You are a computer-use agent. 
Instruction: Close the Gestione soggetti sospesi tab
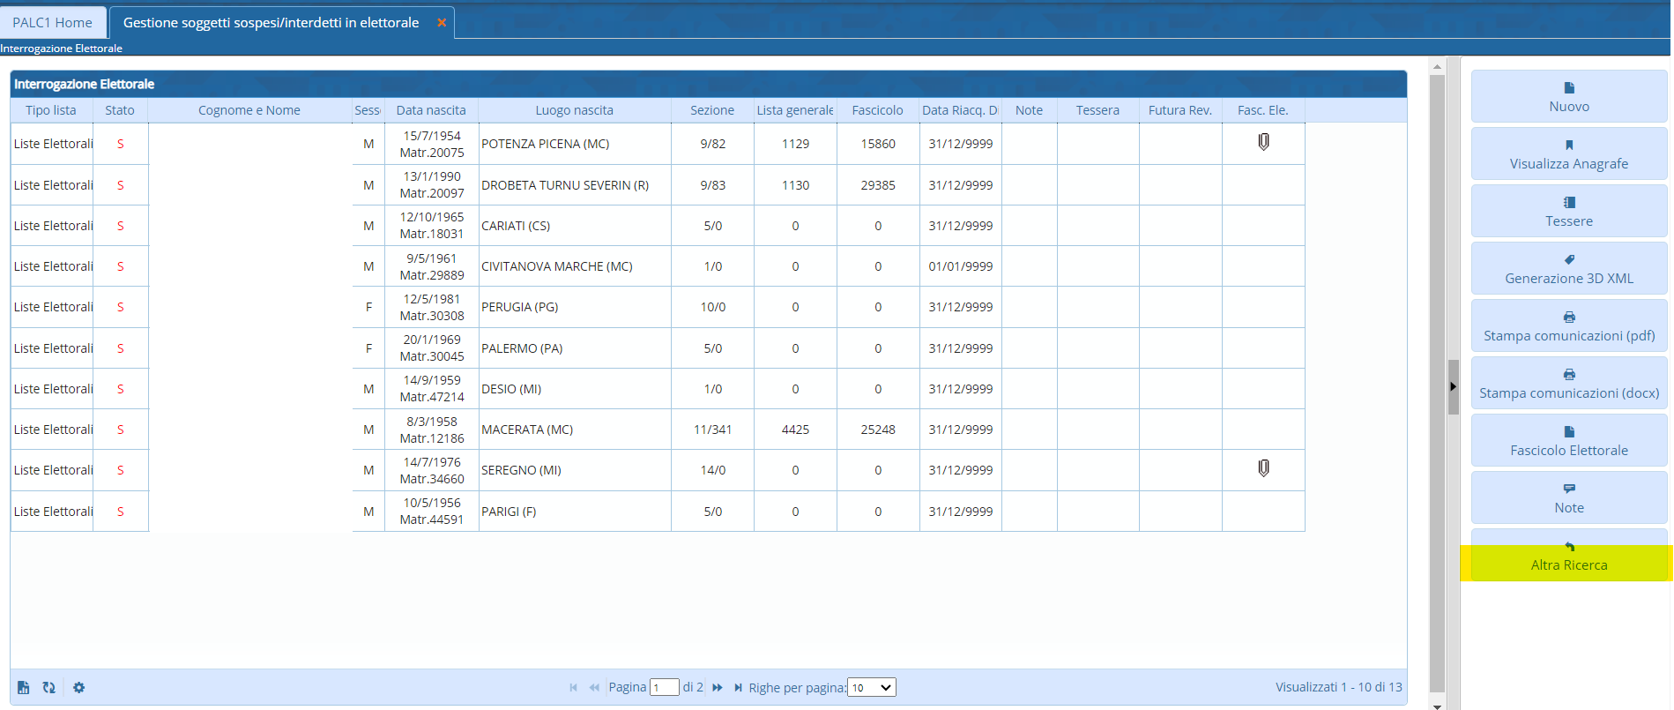442,23
